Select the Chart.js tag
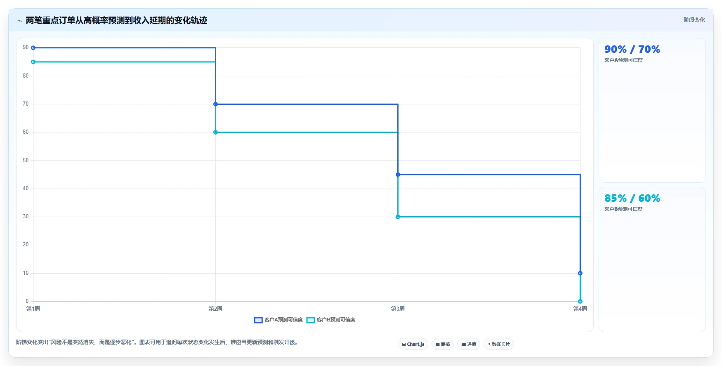This screenshot has height=366, width=722. (x=413, y=344)
